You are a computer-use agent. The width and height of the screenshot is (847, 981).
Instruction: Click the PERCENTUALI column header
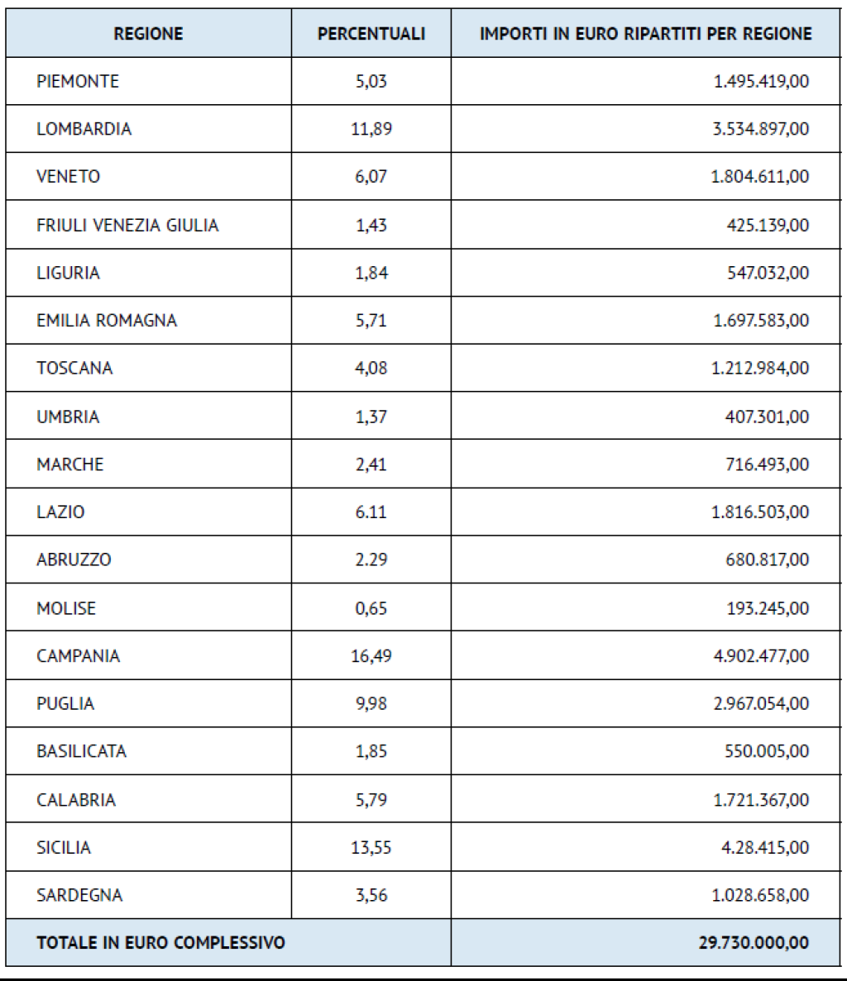pos(371,34)
